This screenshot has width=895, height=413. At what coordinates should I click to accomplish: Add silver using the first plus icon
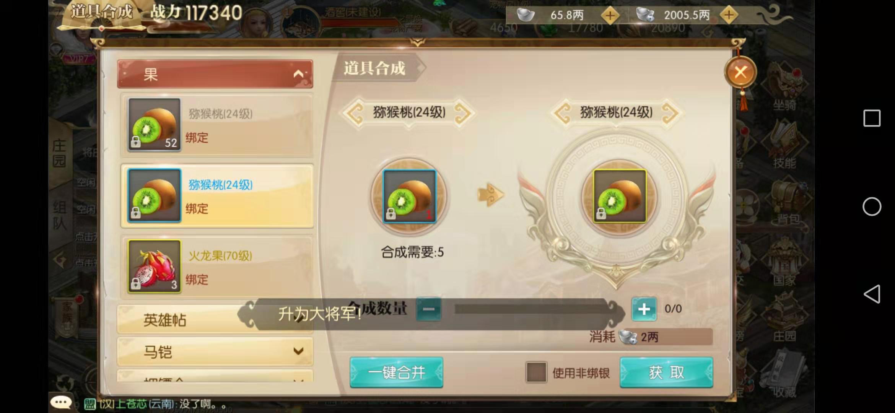(x=610, y=16)
